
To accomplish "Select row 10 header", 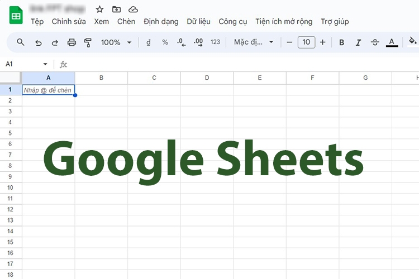I will click(x=11, y=187).
